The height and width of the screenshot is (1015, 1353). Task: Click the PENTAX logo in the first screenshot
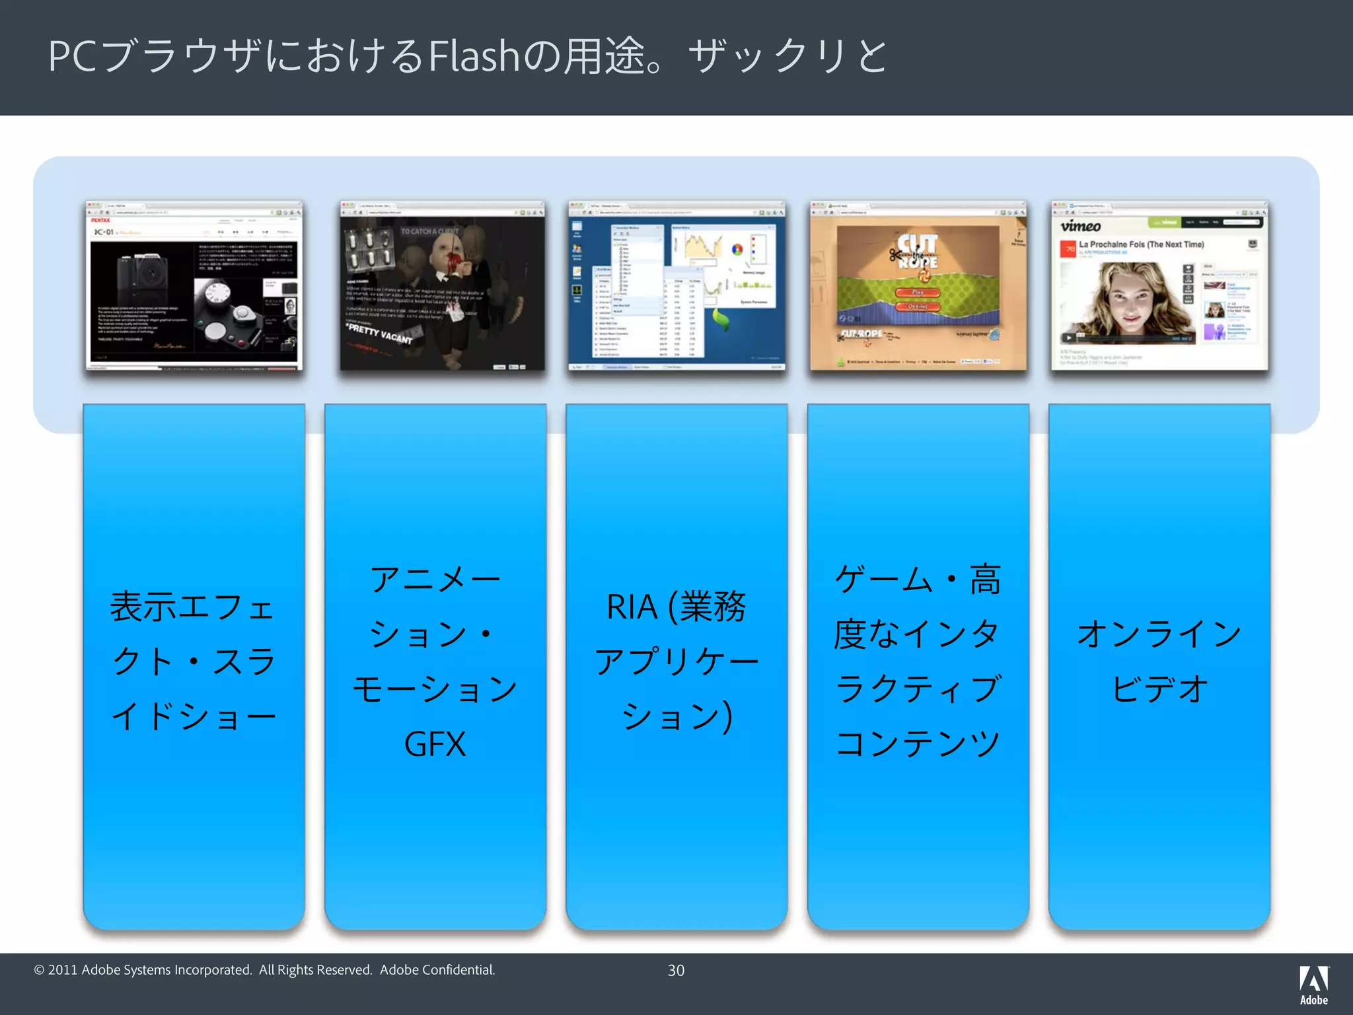point(100,221)
